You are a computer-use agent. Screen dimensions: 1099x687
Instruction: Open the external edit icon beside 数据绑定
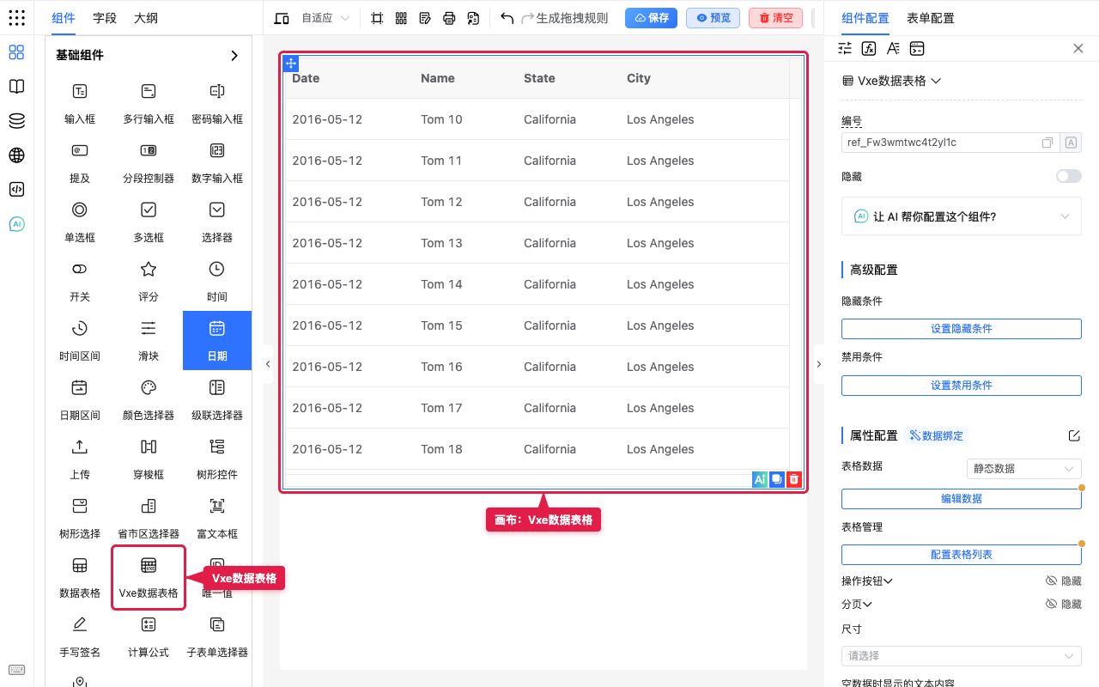click(x=1074, y=435)
